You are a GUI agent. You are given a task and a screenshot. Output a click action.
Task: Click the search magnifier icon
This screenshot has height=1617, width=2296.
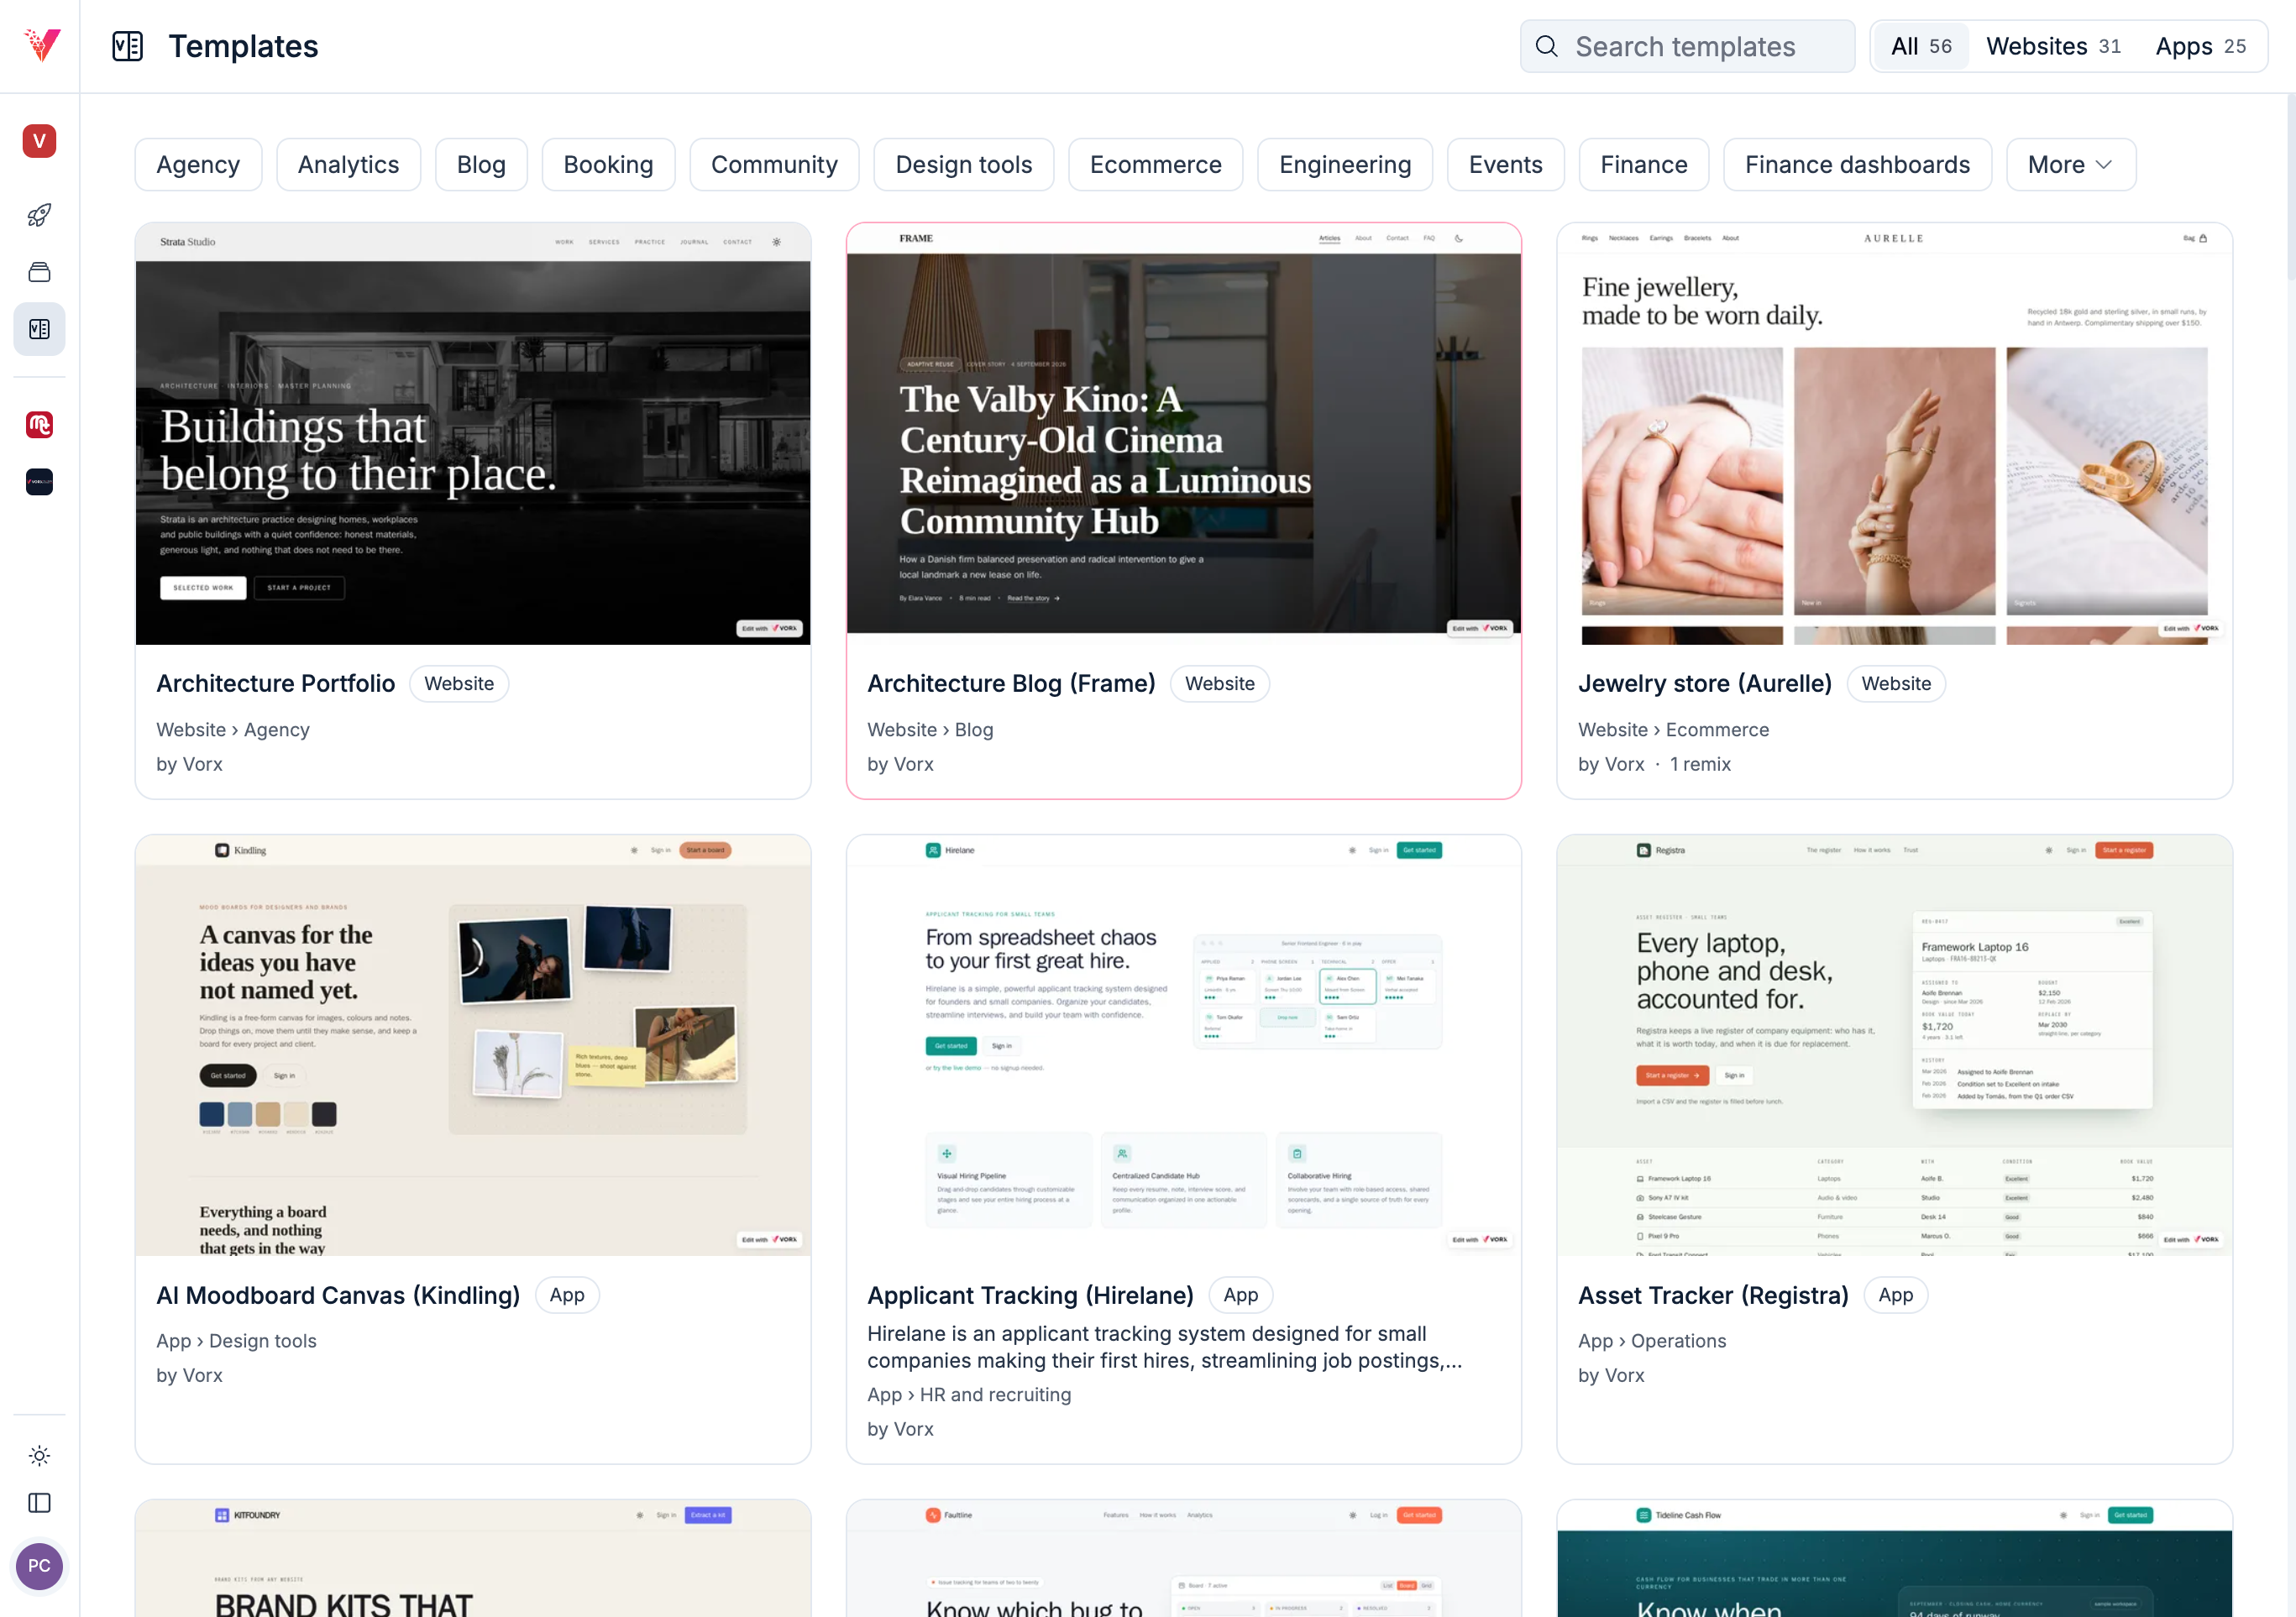click(x=1546, y=46)
